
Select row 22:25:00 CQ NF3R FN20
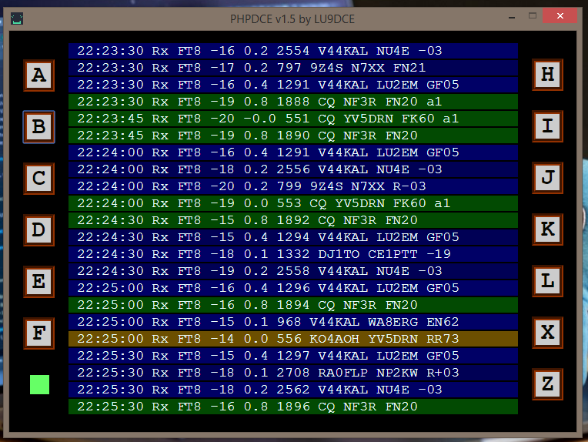coord(293,305)
